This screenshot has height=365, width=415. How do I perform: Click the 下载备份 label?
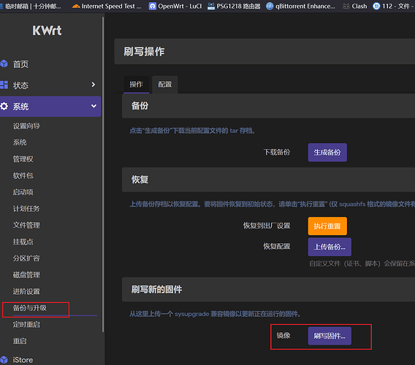(x=277, y=153)
